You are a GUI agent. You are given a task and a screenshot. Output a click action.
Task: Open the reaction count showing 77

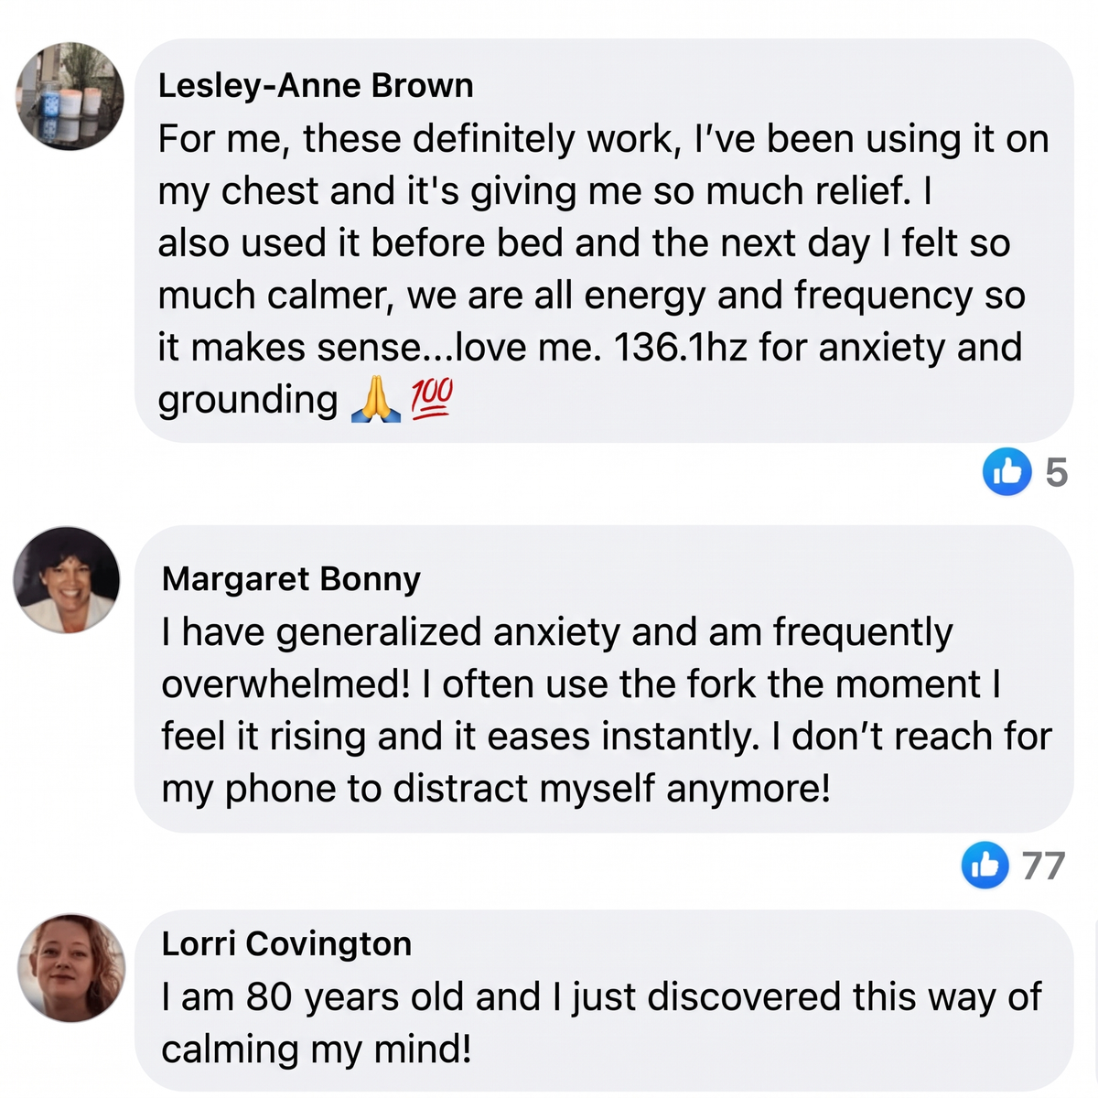coord(1044,866)
